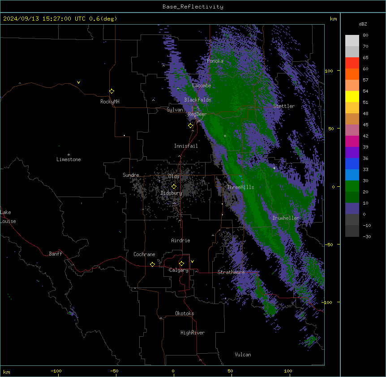Pick the light gray 70-80 dBZ swatch
The width and height of the screenshot is (386, 377).
coord(352,41)
